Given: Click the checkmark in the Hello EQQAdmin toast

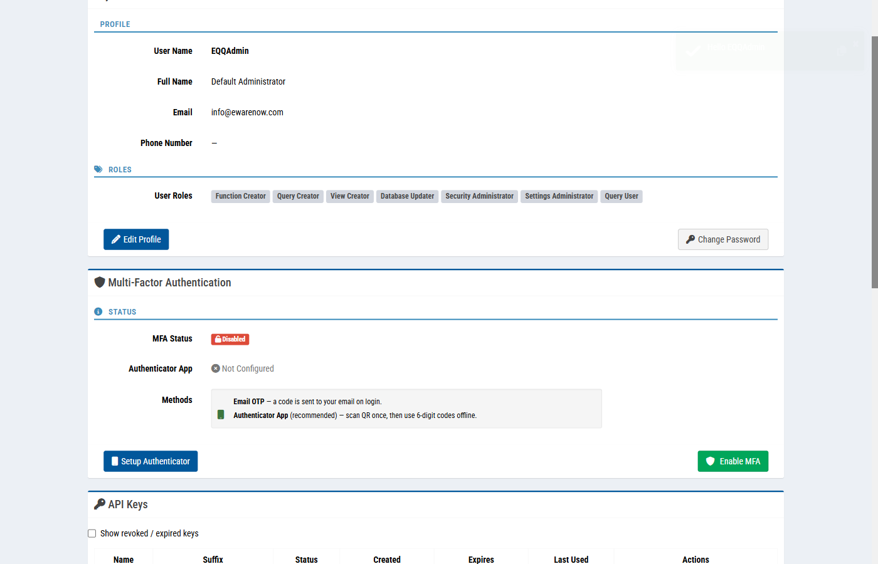Looking at the screenshot, I should (692, 50).
